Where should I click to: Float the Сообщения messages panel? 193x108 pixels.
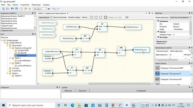tap(57, 87)
